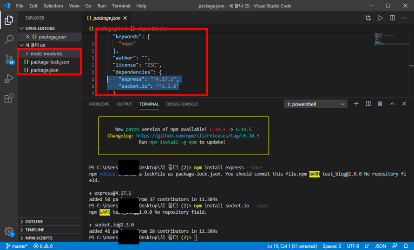Open the View menu
Screen dimensions: 414x250
74,6
